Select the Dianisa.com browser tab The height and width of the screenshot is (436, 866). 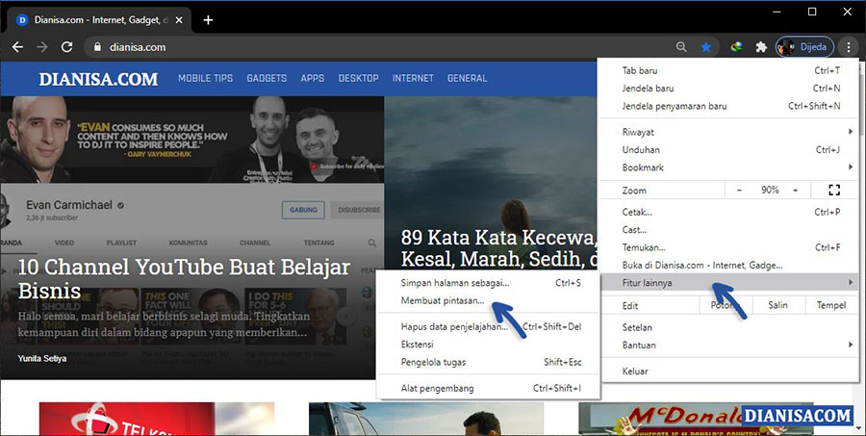point(99,20)
